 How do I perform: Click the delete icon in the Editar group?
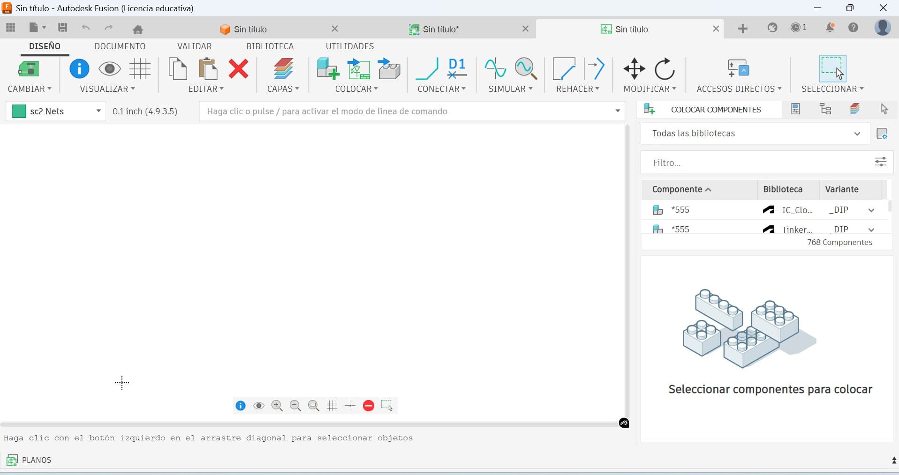pos(238,69)
